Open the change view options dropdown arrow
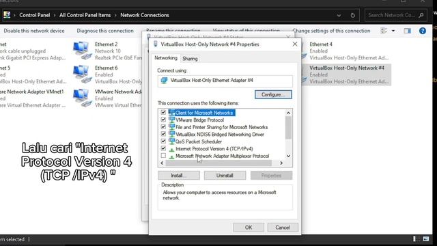 pyautogui.click(x=393, y=31)
